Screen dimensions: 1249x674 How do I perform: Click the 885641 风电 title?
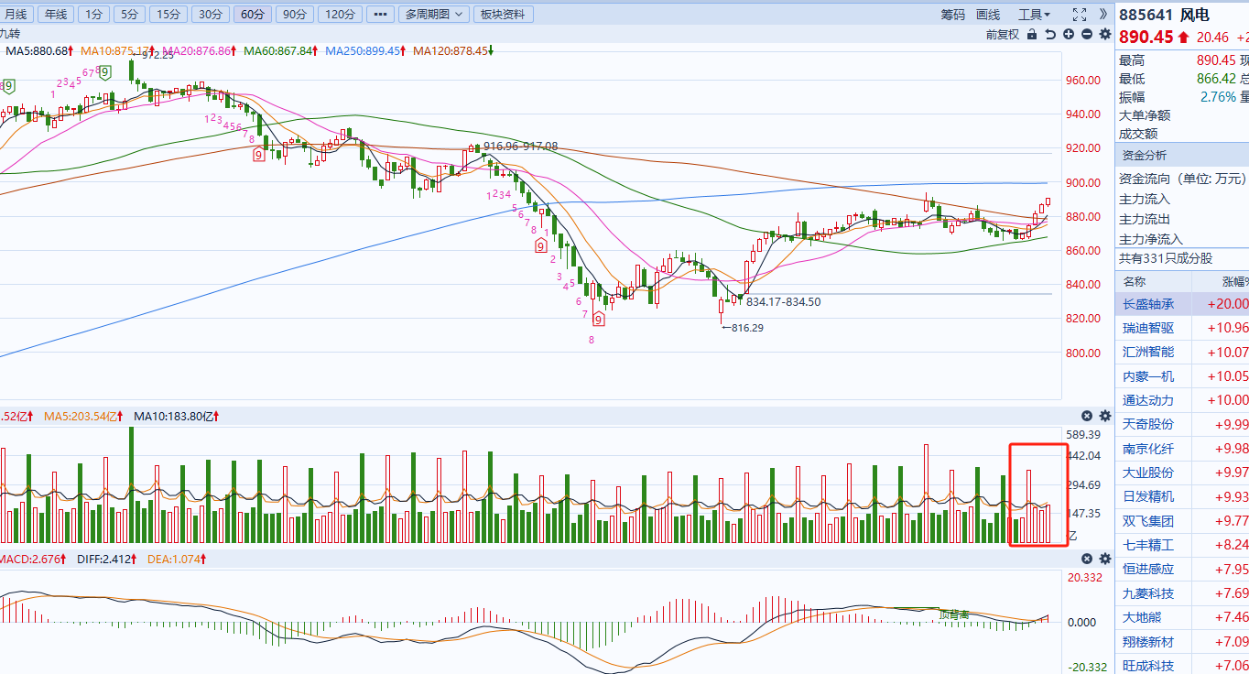click(x=1164, y=15)
